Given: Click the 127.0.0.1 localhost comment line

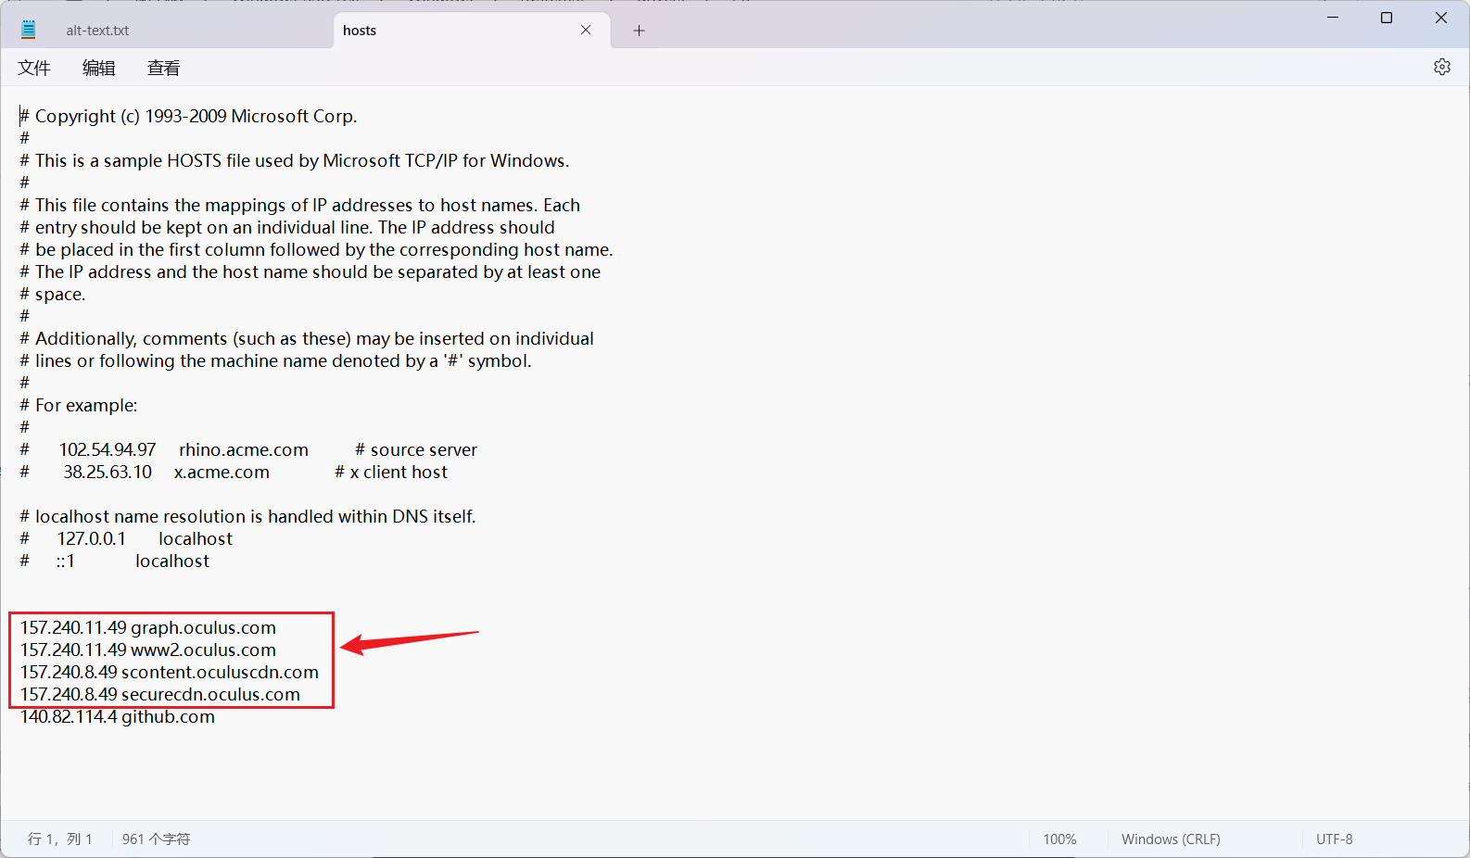Looking at the screenshot, I should tap(126, 539).
